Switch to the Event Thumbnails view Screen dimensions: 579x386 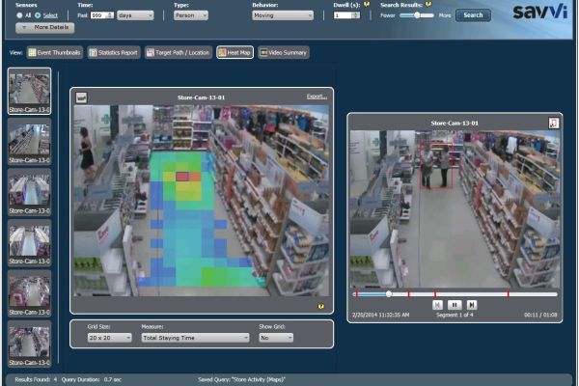pos(55,52)
